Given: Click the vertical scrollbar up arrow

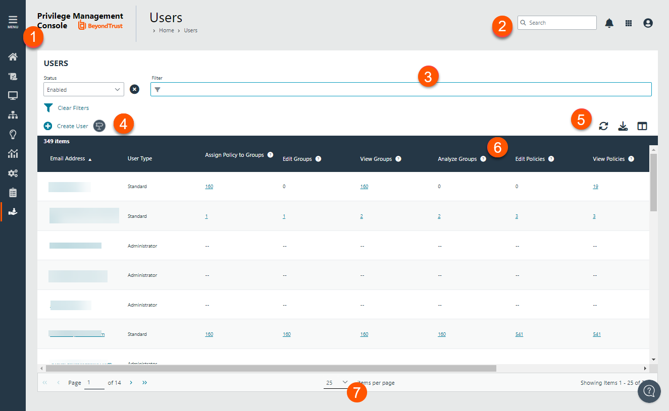Looking at the screenshot, I should pos(653,150).
